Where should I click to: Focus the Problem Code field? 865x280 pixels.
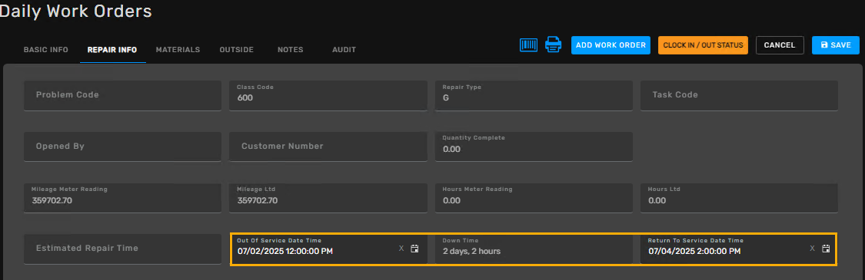tap(122, 95)
